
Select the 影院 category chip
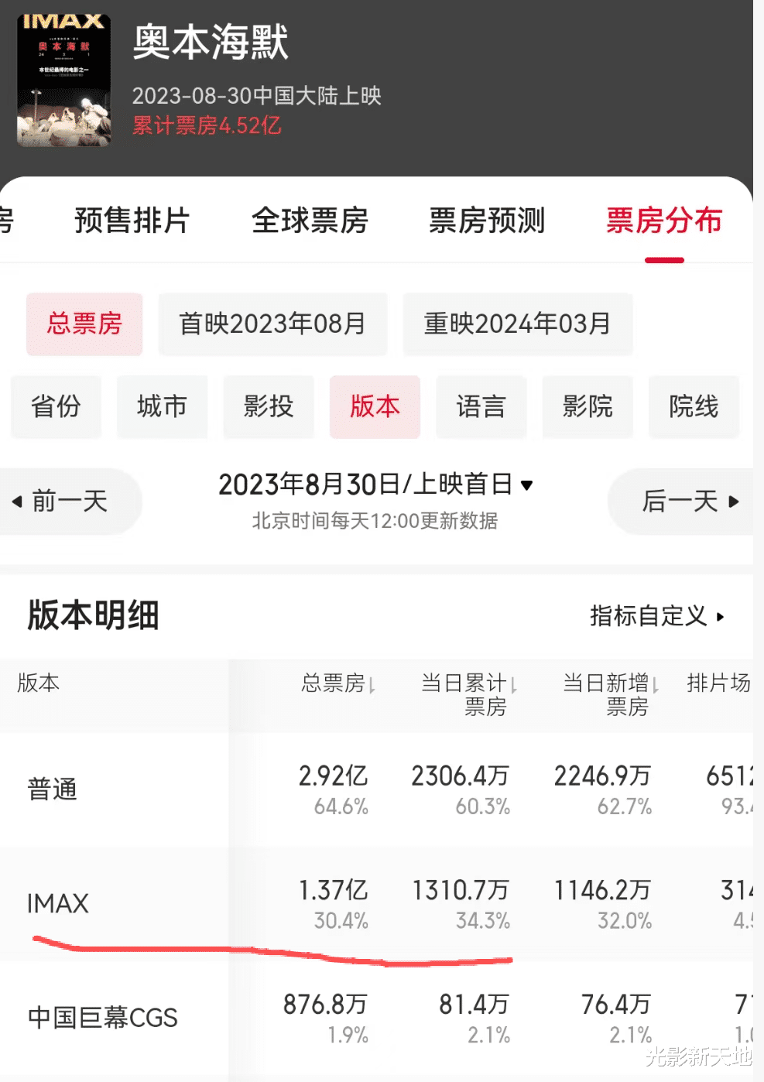(x=588, y=406)
